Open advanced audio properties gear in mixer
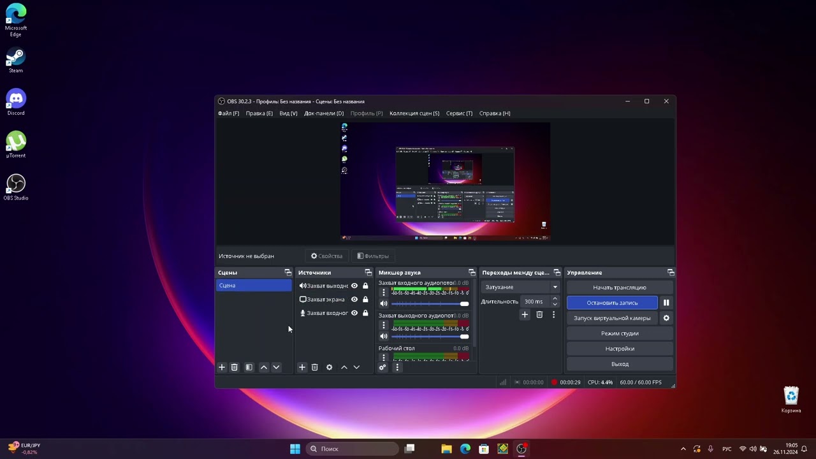 tap(382, 367)
